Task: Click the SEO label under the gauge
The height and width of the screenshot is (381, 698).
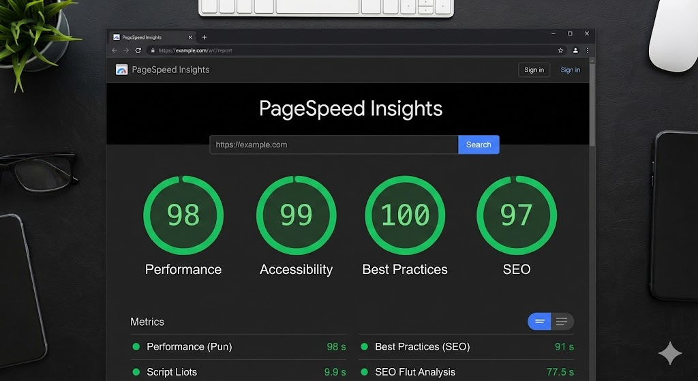Action: pyautogui.click(x=517, y=269)
